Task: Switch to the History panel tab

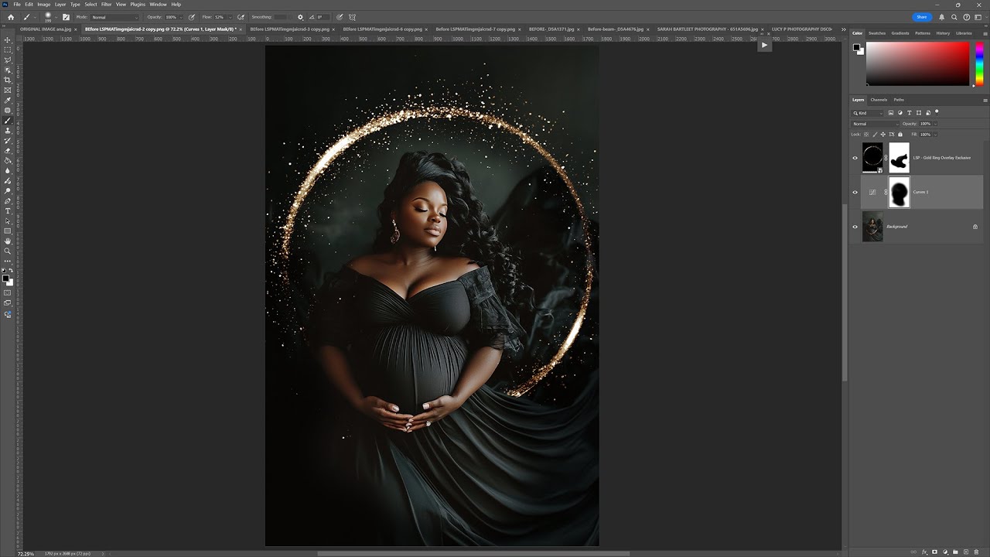Action: 943,33
